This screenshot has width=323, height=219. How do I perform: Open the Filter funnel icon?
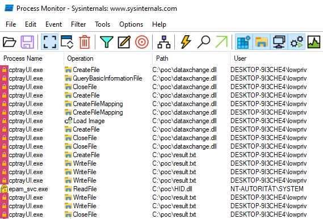(x=107, y=42)
